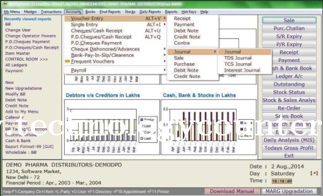Image resolution: width=323 pixels, height=196 pixels.
Task: Click the NEW badge beside Frequent Vouchers
Action: click(67, 61)
